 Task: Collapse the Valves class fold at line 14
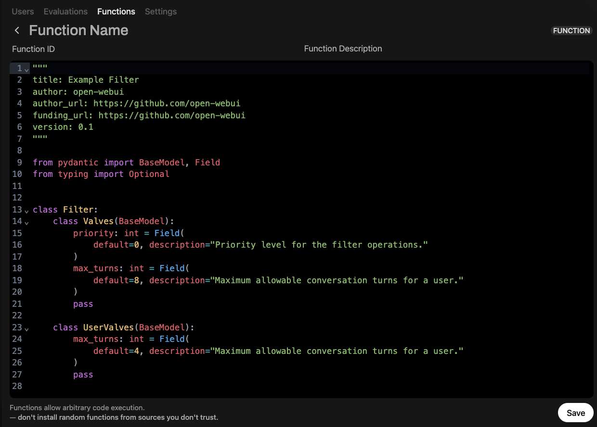coord(26,223)
